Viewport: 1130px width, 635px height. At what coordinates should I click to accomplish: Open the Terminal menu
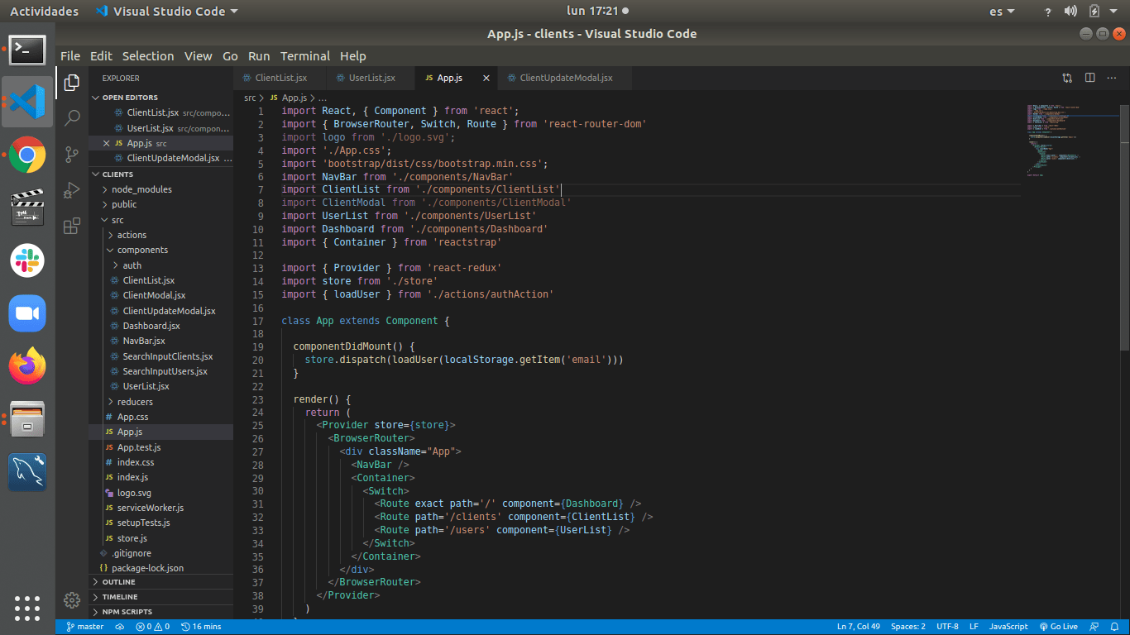[x=304, y=56]
